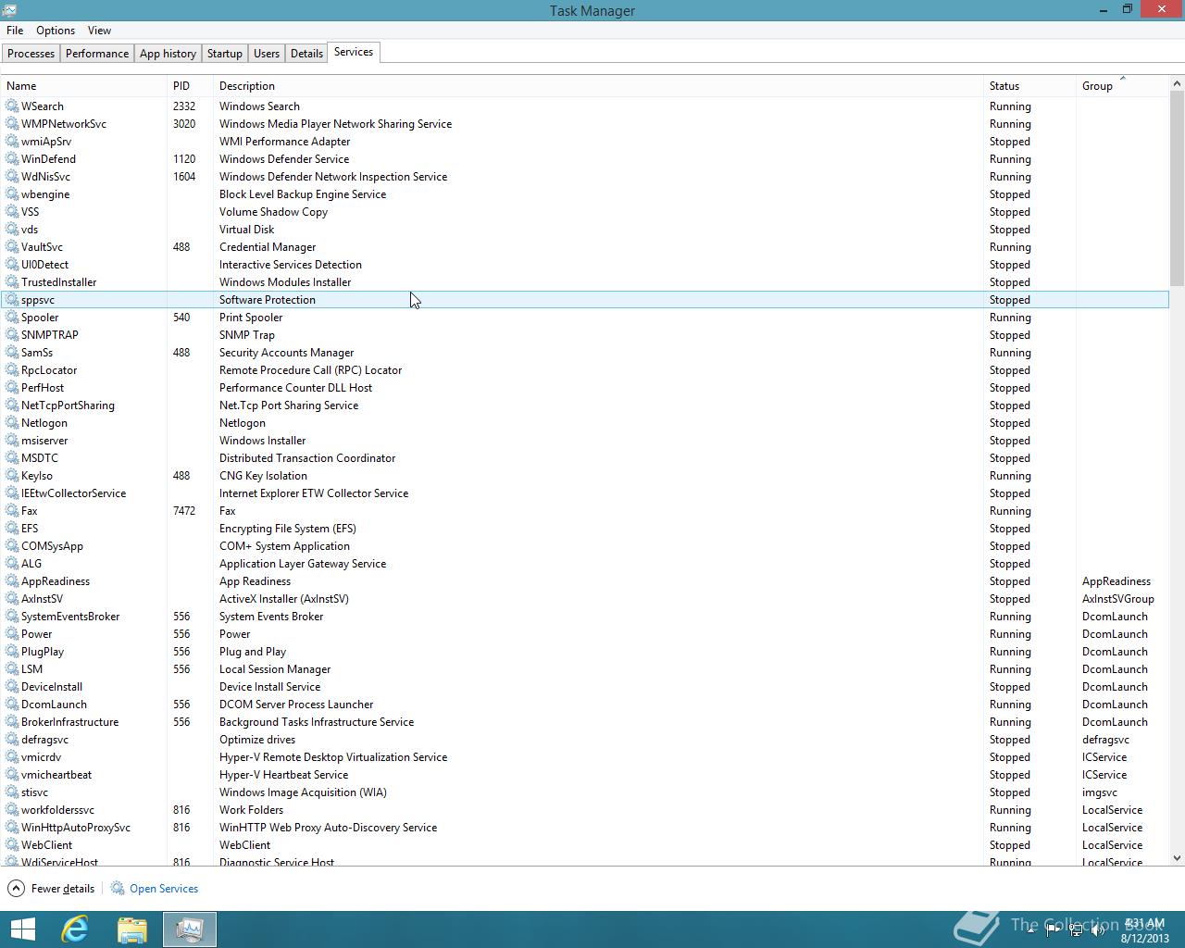The width and height of the screenshot is (1185, 948).
Task: Click the vertical scrollbar thumb
Action: (1178, 189)
